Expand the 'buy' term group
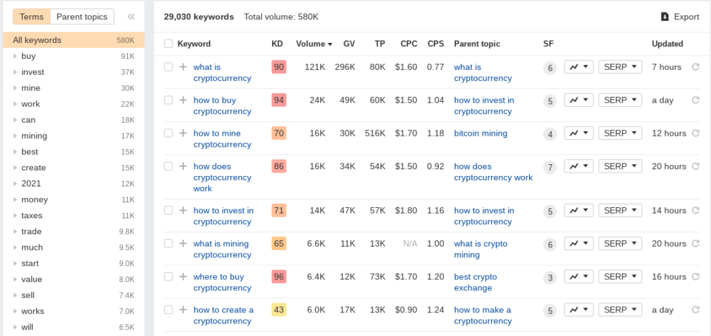711x336 pixels. point(15,56)
